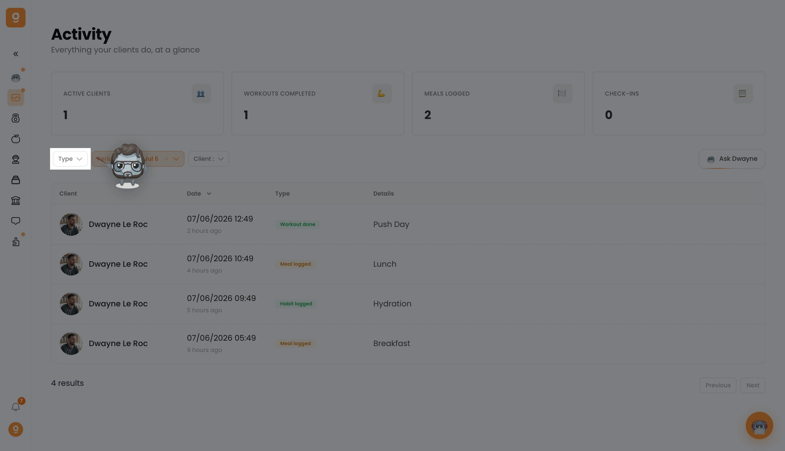Select the Push Day details cell

click(391, 225)
